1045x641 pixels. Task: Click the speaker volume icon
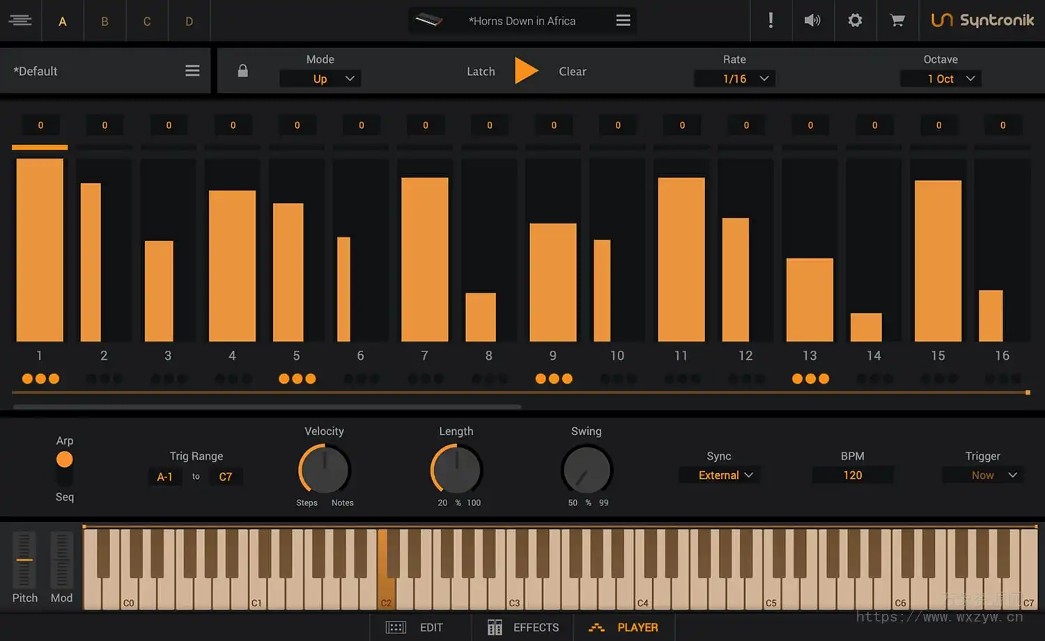click(812, 20)
